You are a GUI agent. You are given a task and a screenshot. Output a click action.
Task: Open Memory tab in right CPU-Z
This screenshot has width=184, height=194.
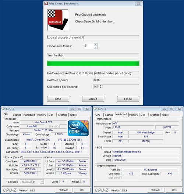(x=134, y=115)
